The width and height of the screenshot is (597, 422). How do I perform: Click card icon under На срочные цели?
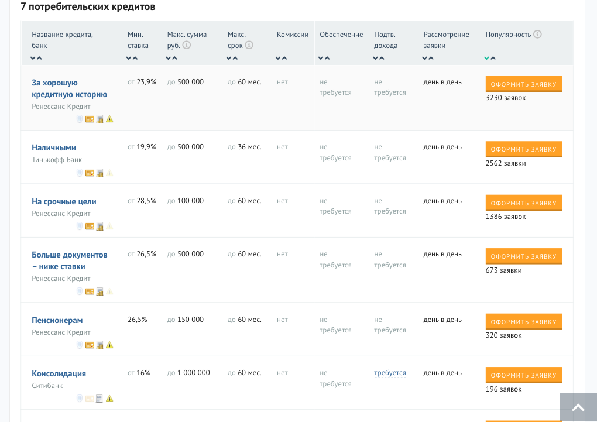tap(90, 227)
